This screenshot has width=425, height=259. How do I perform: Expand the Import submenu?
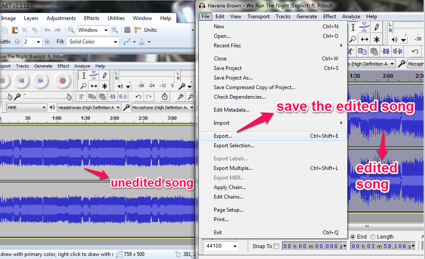(273, 123)
